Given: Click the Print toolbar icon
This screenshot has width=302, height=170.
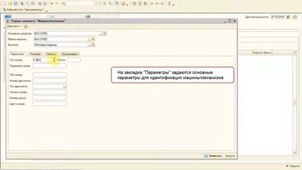Looking at the screenshot, I should 40,4.
